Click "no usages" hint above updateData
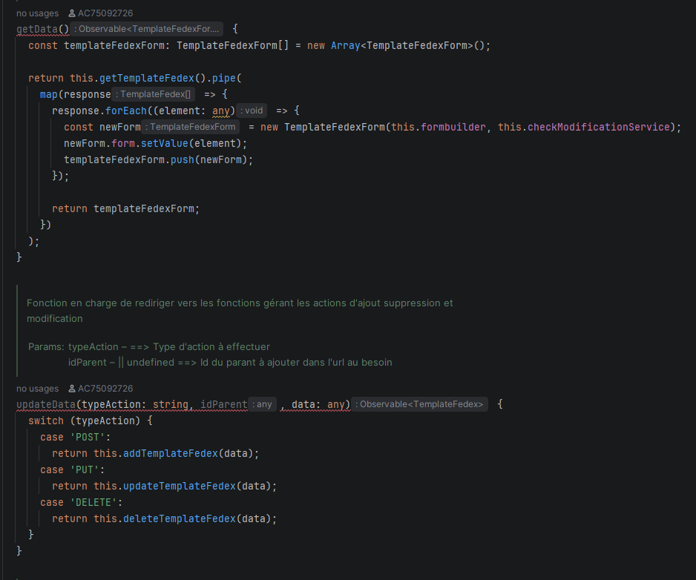The width and height of the screenshot is (696, 580). [37, 389]
